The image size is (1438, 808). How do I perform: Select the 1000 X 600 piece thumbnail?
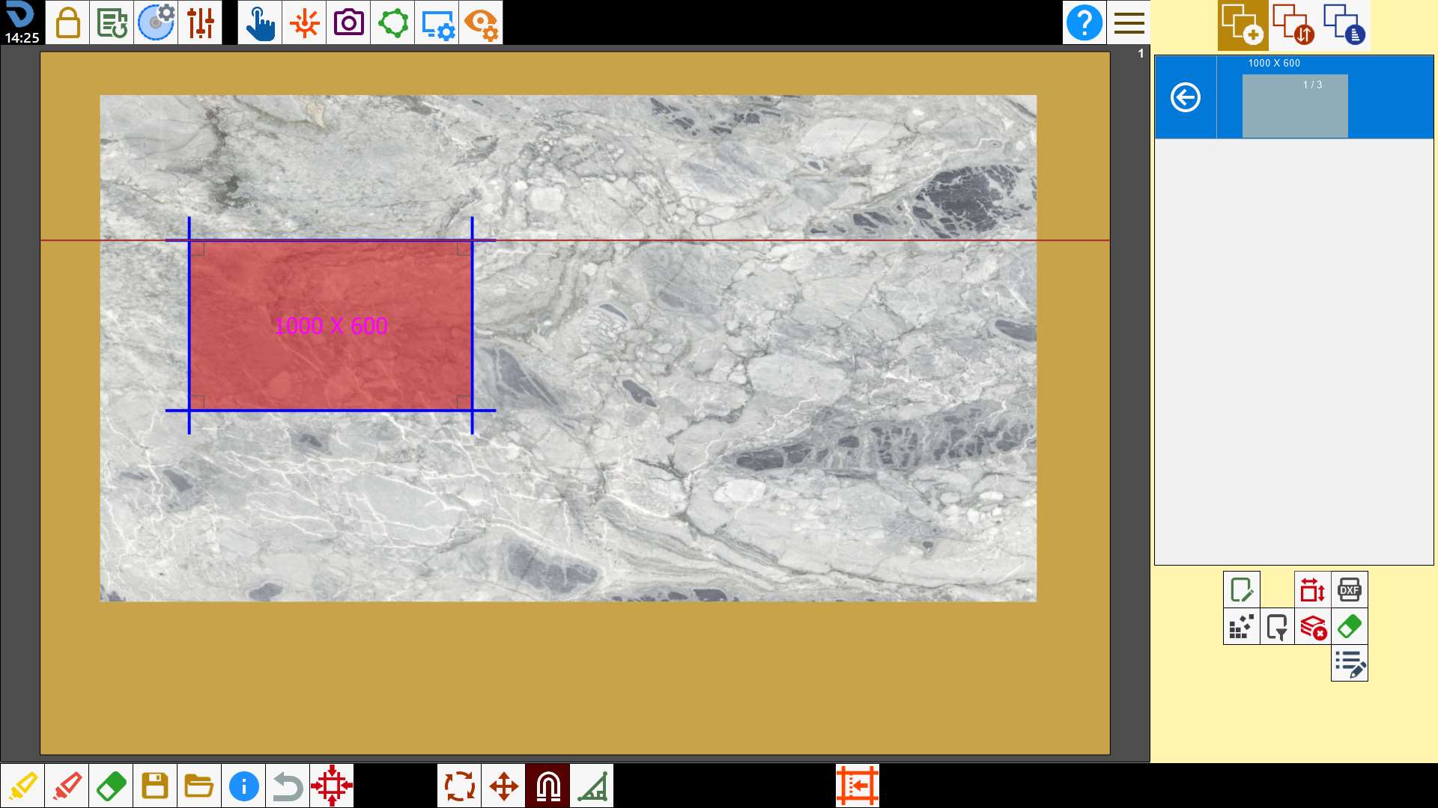click(1295, 105)
